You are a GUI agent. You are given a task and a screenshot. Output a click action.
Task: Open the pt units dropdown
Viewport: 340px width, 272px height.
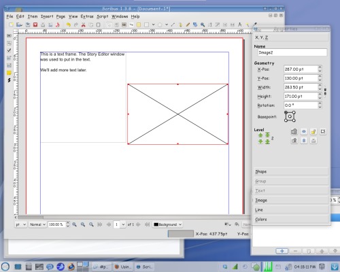pyautogui.click(x=20, y=224)
